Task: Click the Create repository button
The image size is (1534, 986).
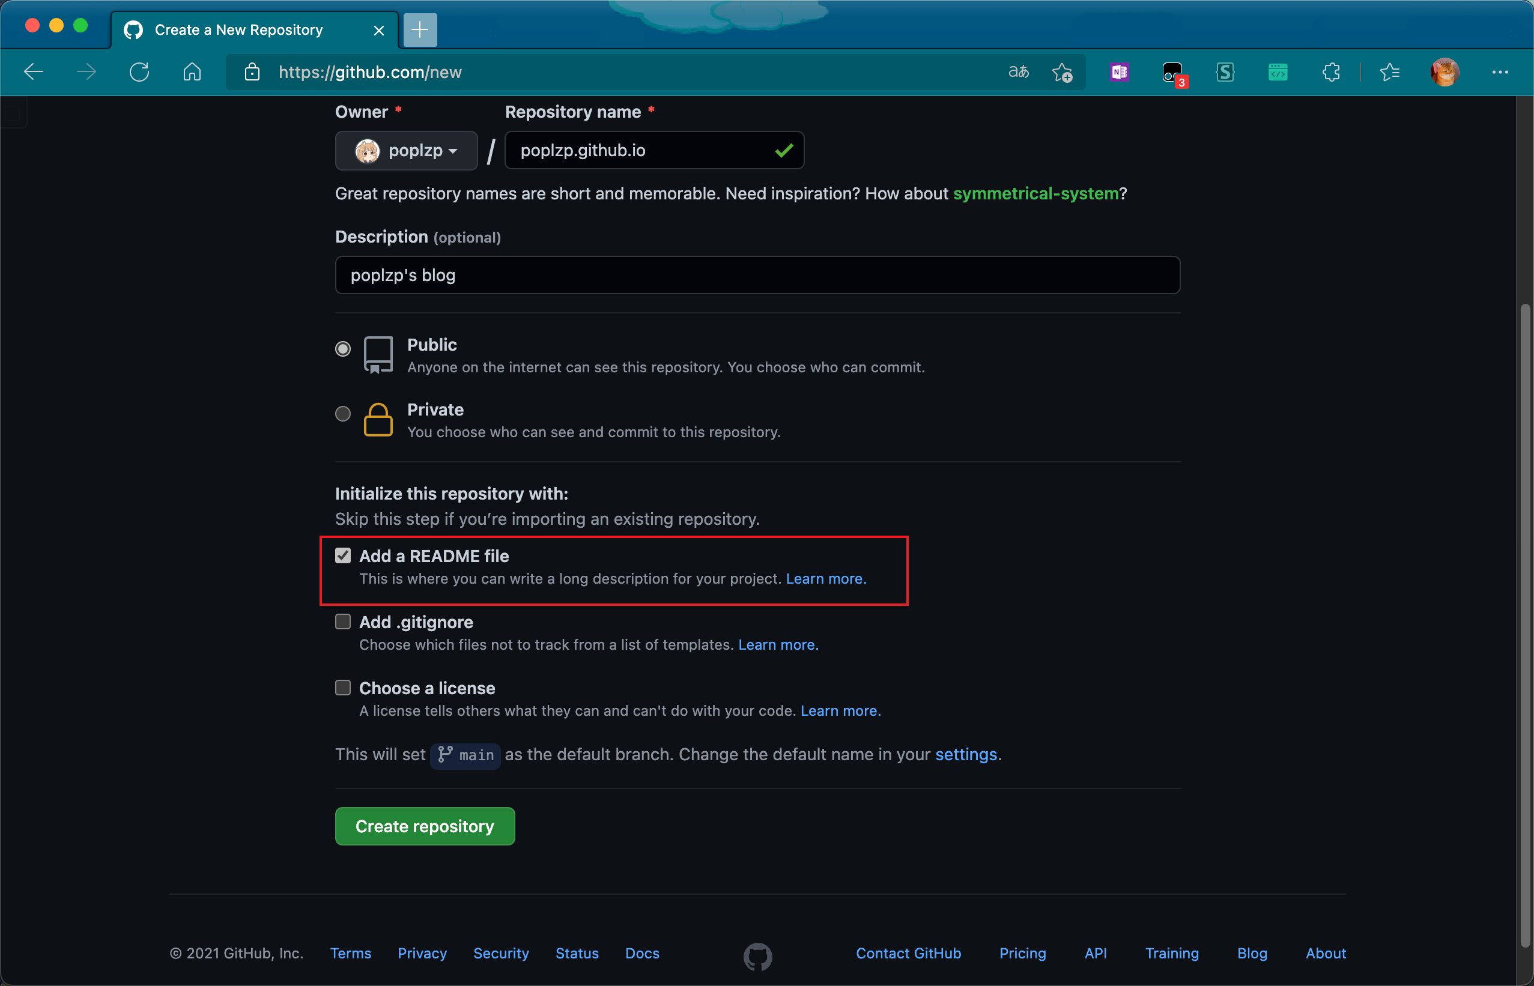Action: tap(425, 826)
